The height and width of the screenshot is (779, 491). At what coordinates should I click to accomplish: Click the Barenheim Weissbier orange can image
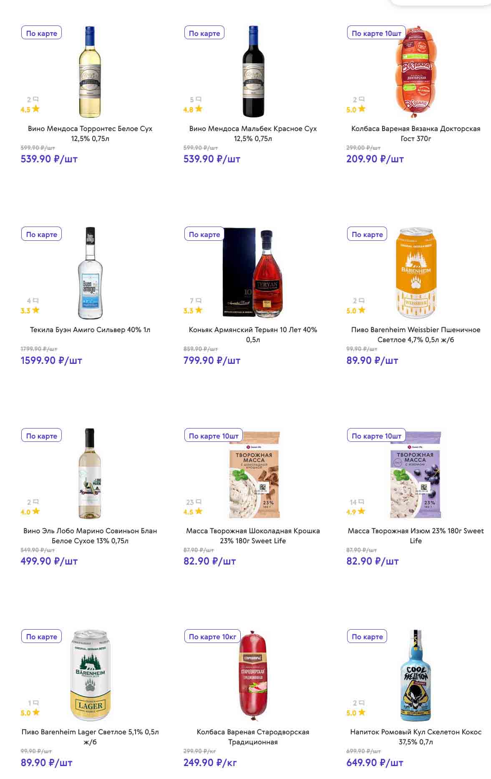(415, 273)
